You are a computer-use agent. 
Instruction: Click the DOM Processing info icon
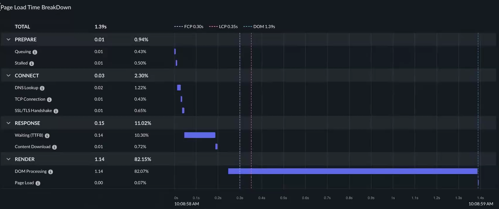point(51,172)
